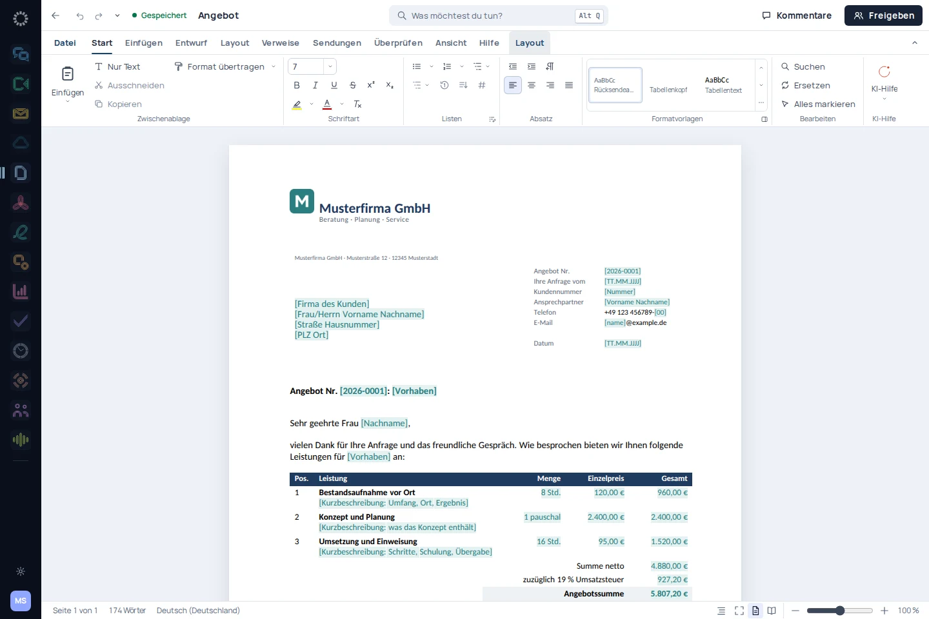This screenshot has height=619, width=929.
Task: Toggle superscript formatting
Action: [x=371, y=85]
